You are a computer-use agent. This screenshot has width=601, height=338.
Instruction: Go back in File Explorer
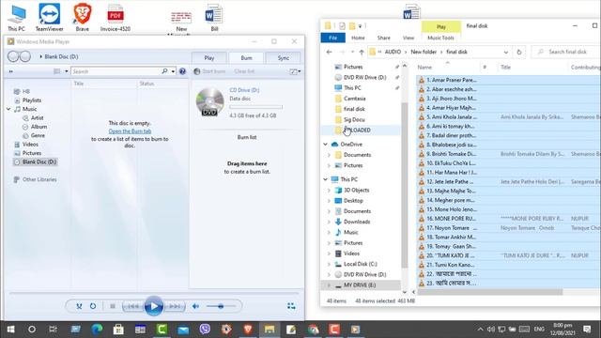pos(330,53)
